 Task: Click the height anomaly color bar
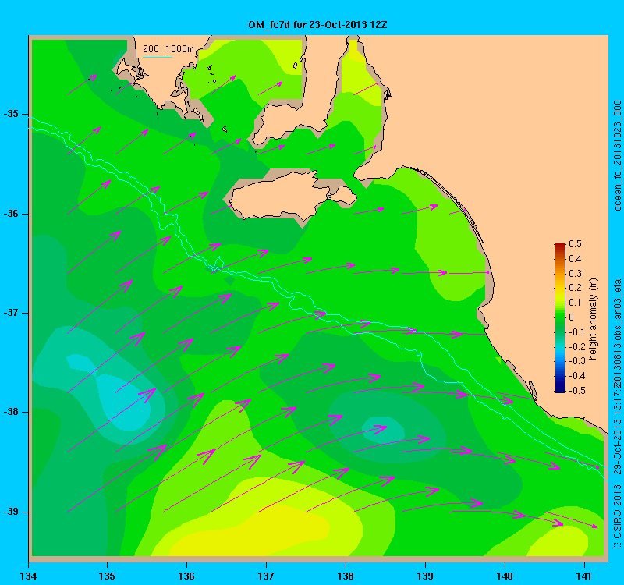[560, 317]
